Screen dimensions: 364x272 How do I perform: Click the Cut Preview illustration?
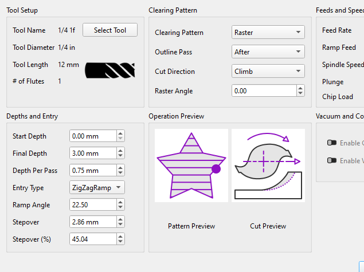[x=268, y=165]
